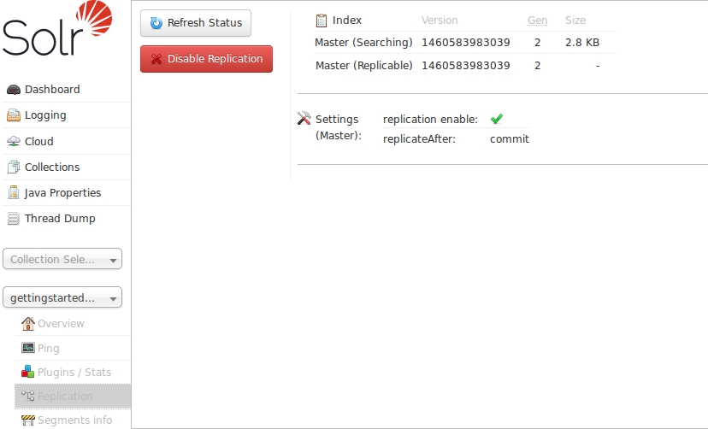Open the Replication menu item

[x=65, y=397]
